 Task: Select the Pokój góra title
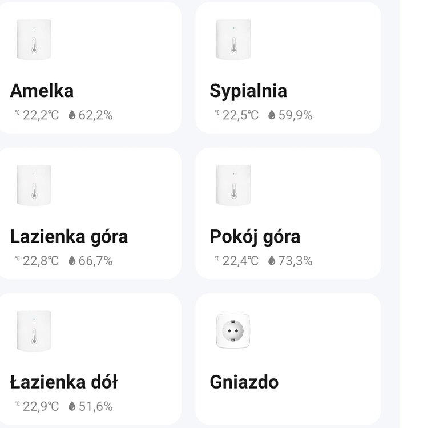255,237
